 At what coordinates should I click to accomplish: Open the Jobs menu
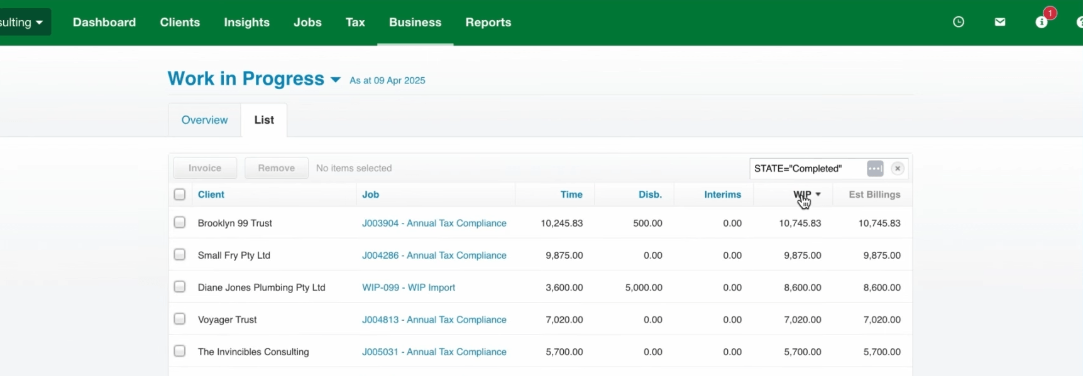point(307,23)
